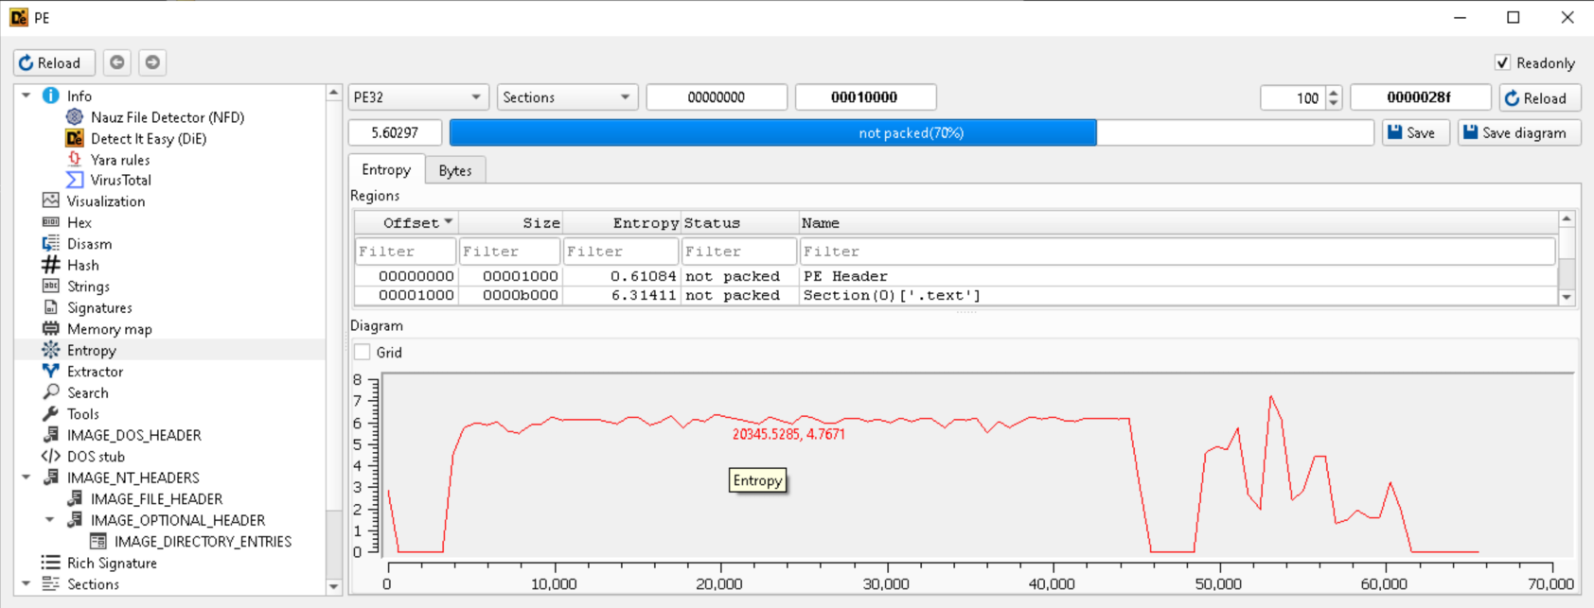Click the Name column filter field

click(x=1177, y=252)
